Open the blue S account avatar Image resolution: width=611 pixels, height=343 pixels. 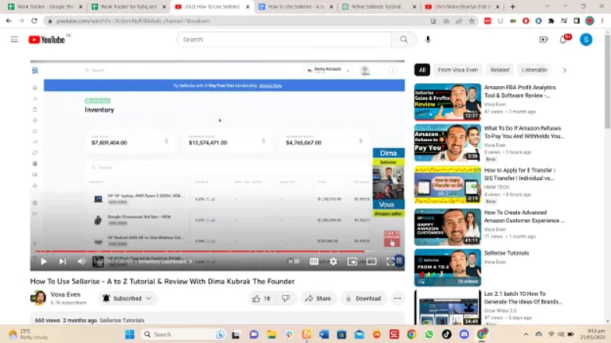tap(586, 39)
